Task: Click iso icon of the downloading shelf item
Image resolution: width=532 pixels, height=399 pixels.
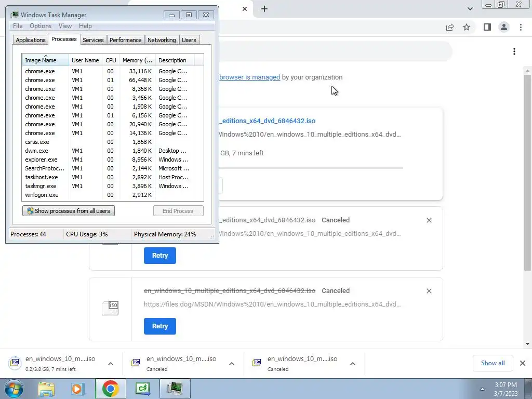Action: click(15, 363)
